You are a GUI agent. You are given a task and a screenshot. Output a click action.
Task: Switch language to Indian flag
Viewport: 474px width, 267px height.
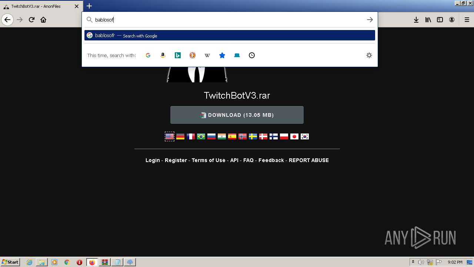pyautogui.click(x=222, y=136)
